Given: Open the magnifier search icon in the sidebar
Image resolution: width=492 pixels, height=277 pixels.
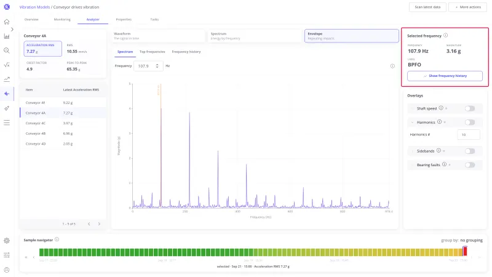Looking at the screenshot, I should click(7, 50).
